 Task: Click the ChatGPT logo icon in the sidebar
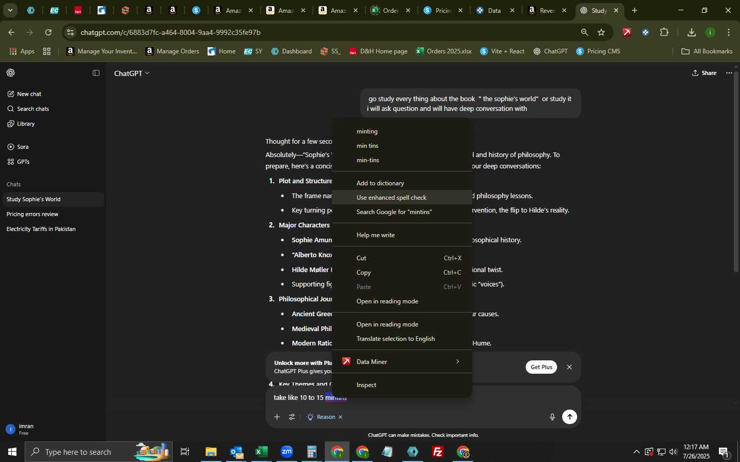(10, 73)
